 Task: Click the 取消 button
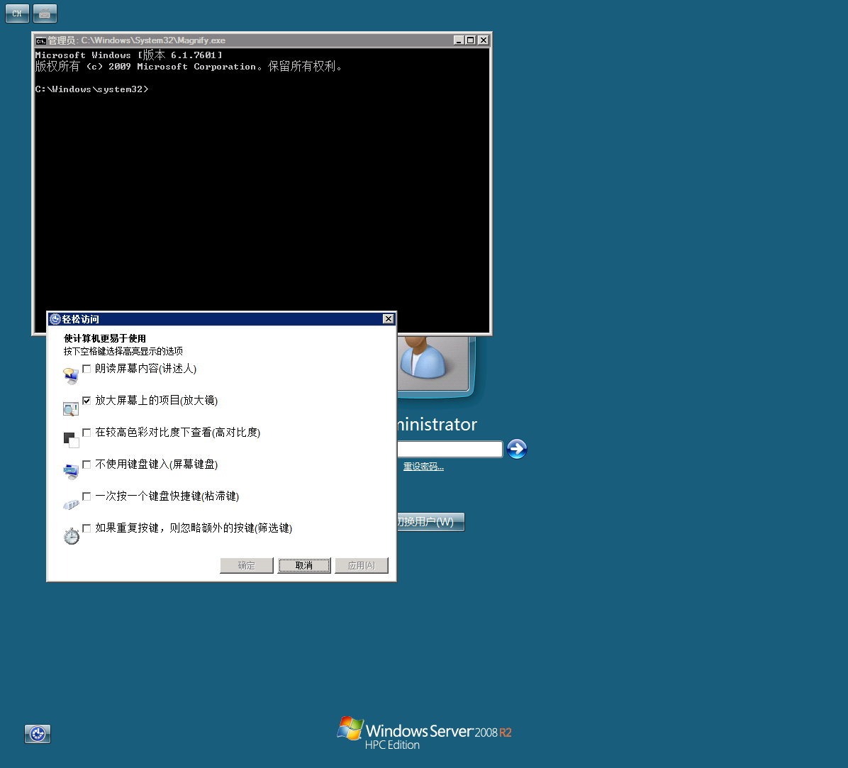click(x=304, y=566)
